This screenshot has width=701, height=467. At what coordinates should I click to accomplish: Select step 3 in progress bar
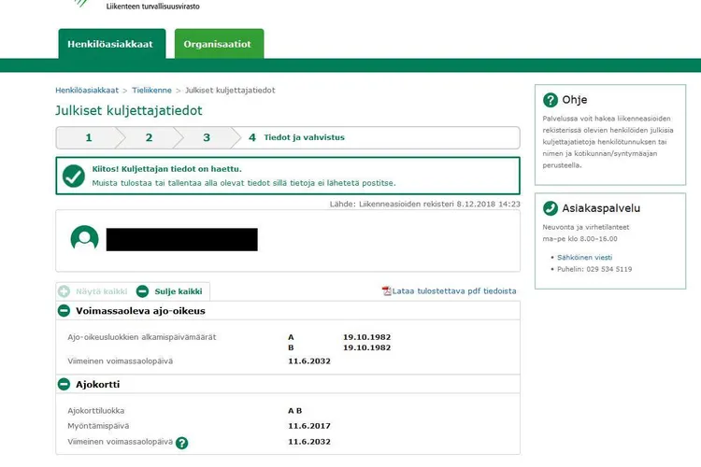(x=207, y=137)
